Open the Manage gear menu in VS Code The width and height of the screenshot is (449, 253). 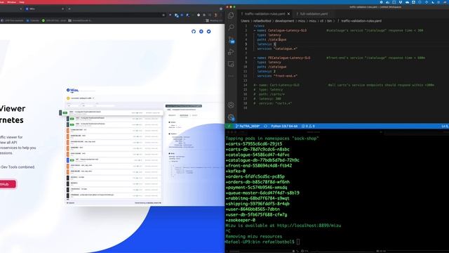pos(231,117)
